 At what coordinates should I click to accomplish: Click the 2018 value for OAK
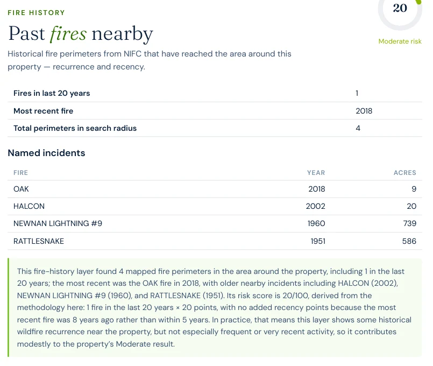[x=317, y=189]
